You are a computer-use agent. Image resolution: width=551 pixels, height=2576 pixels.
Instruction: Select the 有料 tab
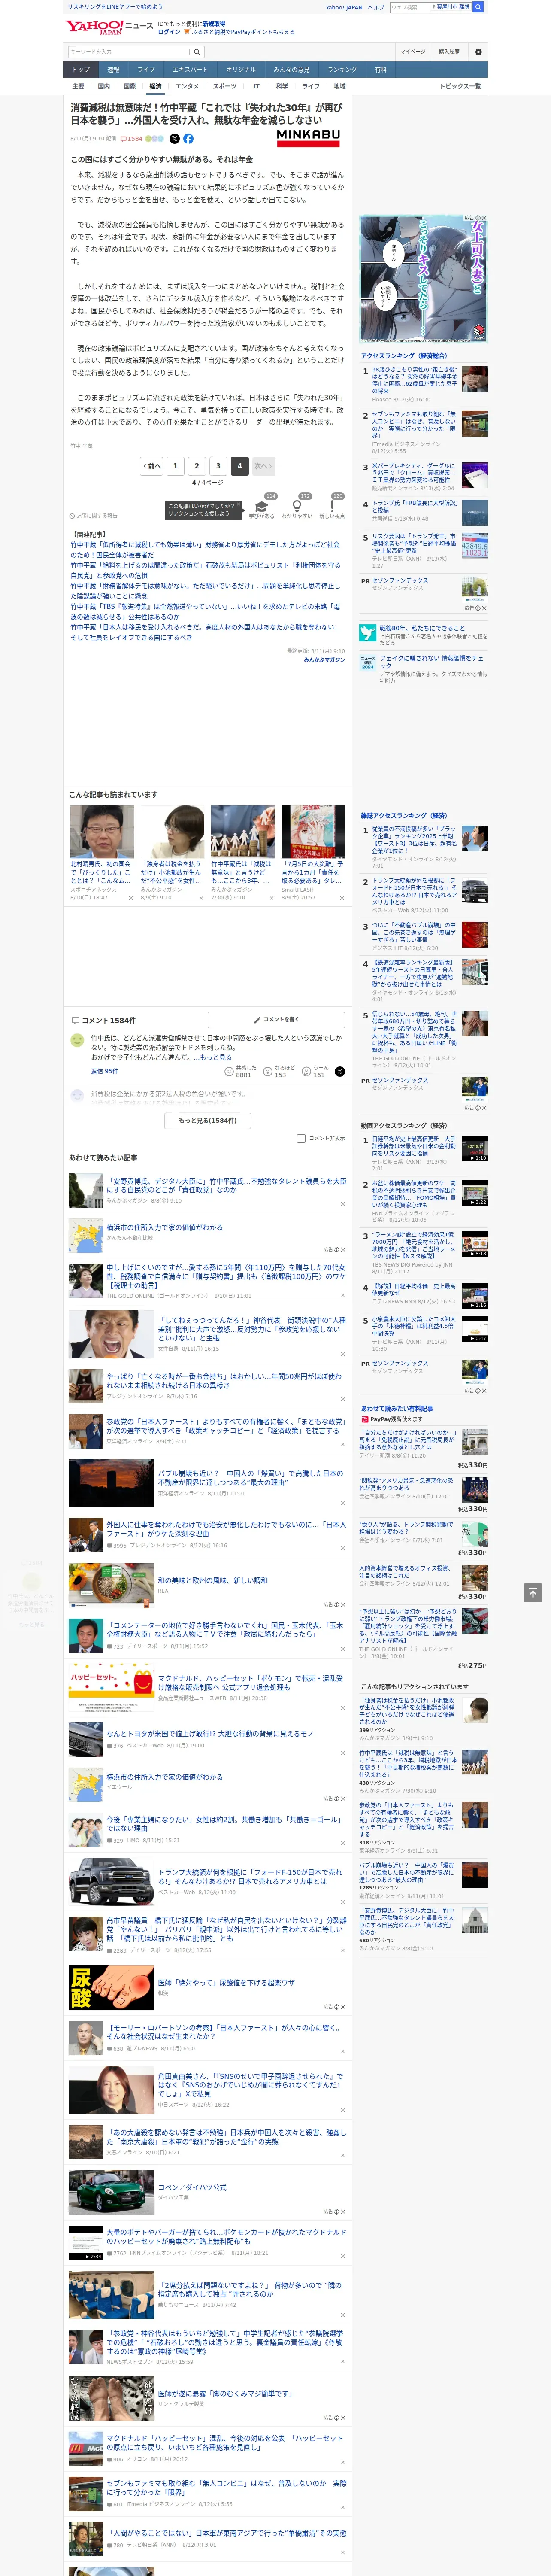pos(380,70)
